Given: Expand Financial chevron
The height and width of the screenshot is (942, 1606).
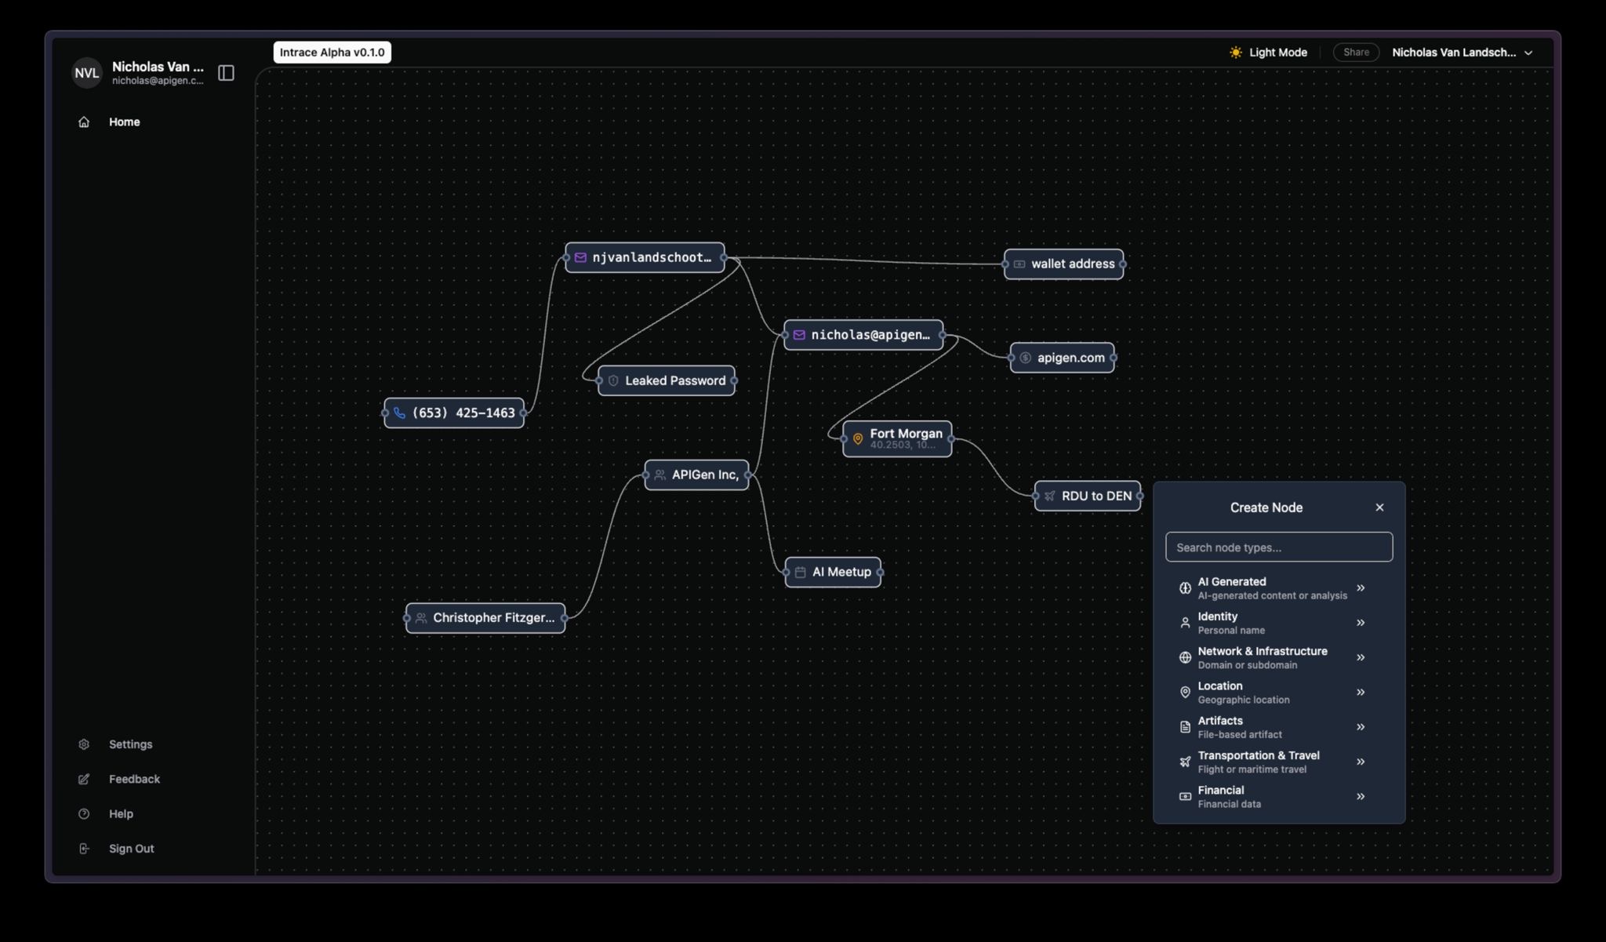Looking at the screenshot, I should click(1361, 796).
